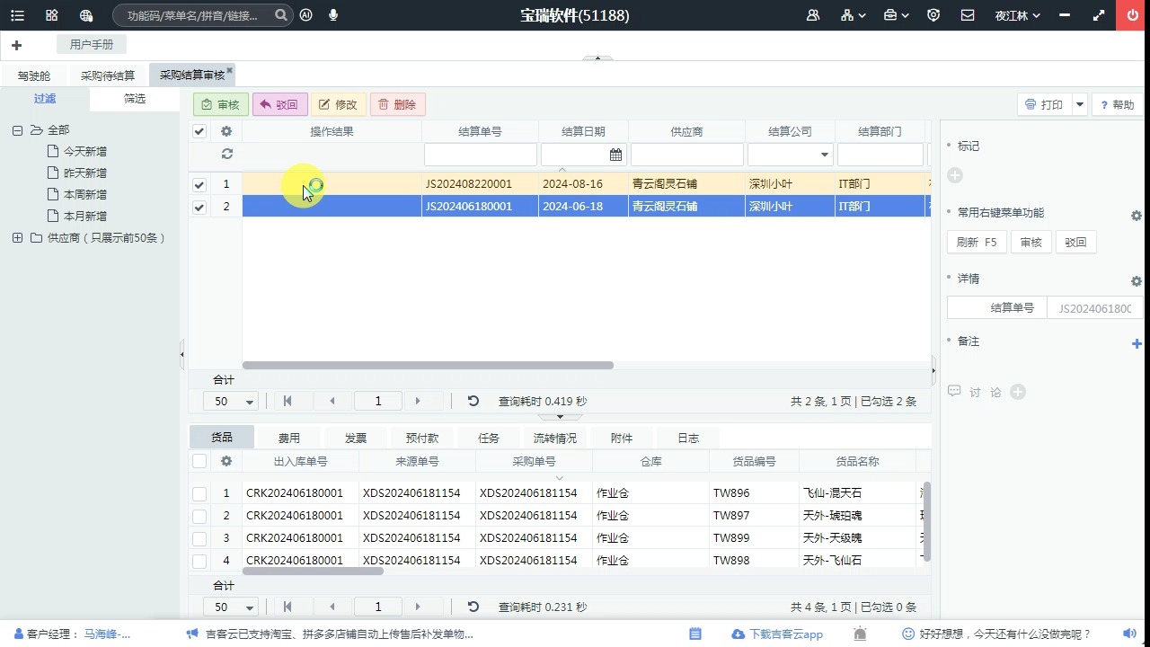Open the briefcase toolbox dropdown icon
The height and width of the screenshot is (647, 1150).
896,15
